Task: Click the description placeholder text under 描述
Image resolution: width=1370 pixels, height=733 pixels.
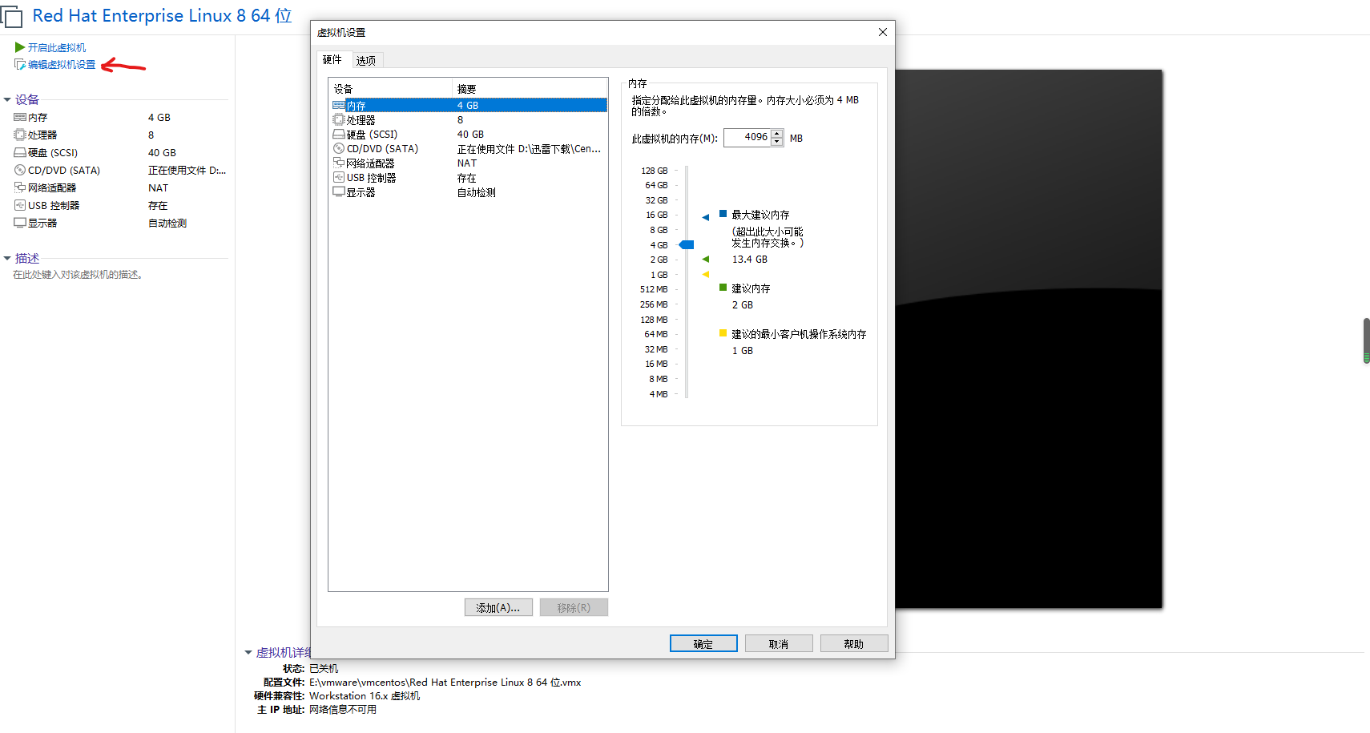Action: point(78,275)
